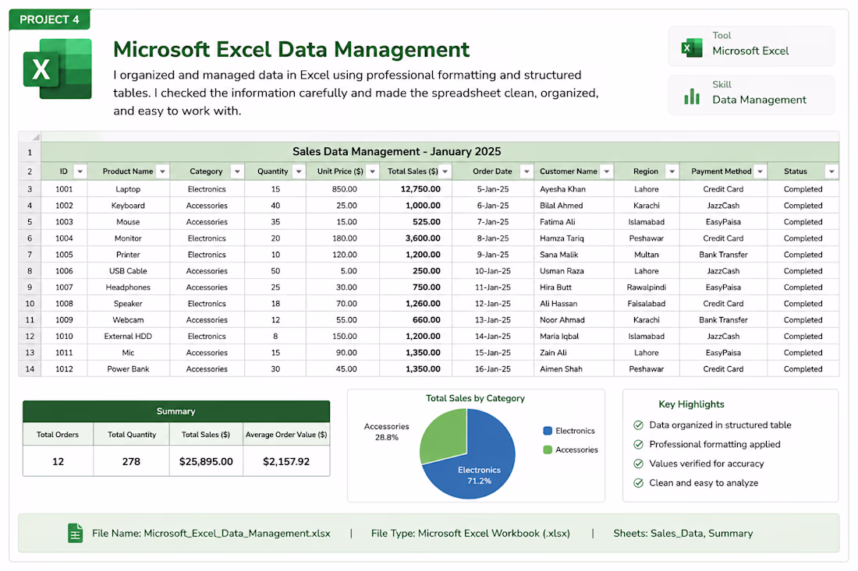
Task: Select the Multan region cell
Action: 647,255
